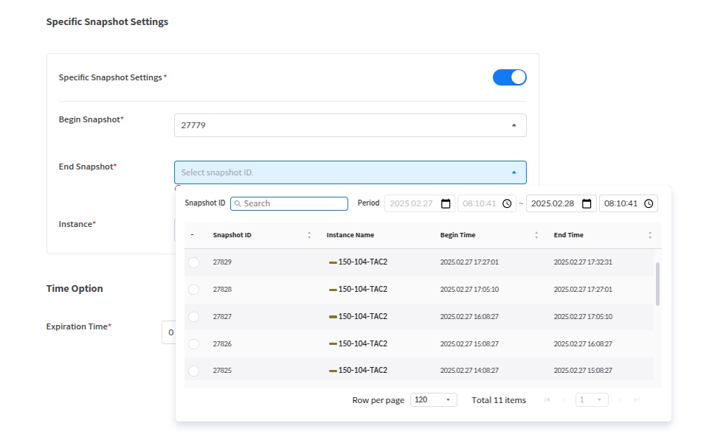The image size is (712, 437).
Task: Select radio button for snapshot 27829
Action: 193,262
